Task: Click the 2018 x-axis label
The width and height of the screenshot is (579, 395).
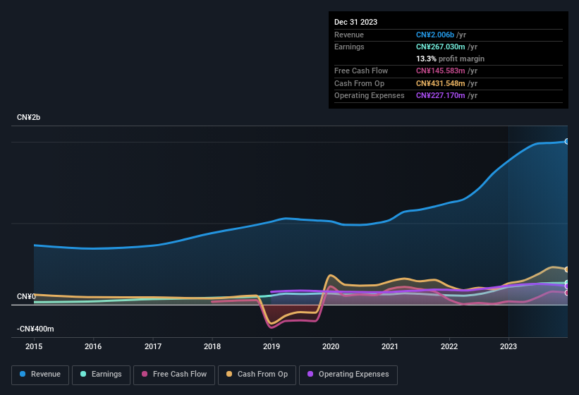Action: (212, 346)
